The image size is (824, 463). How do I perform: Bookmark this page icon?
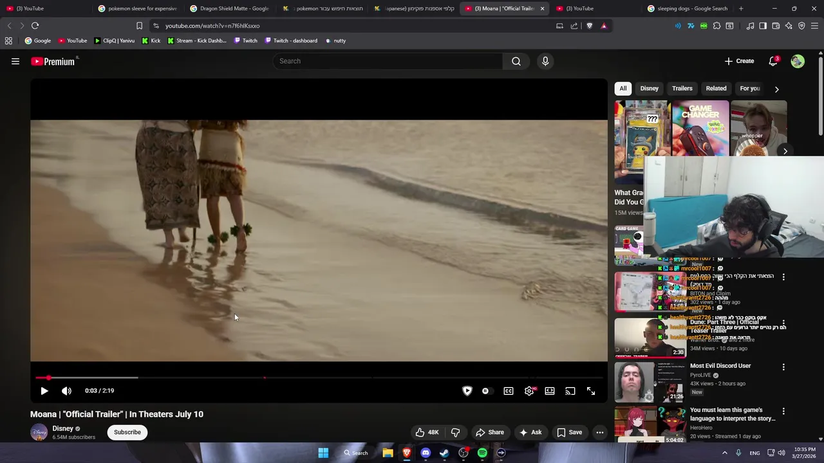139,26
